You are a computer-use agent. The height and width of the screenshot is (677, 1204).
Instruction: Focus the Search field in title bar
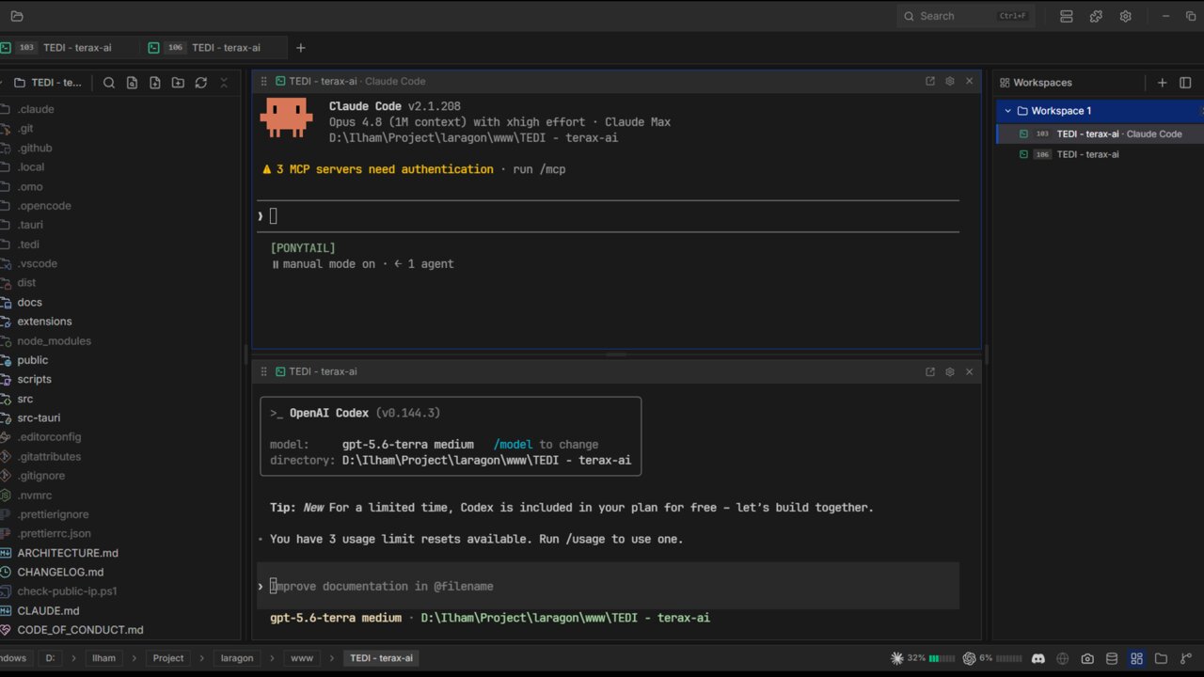[x=964, y=16]
